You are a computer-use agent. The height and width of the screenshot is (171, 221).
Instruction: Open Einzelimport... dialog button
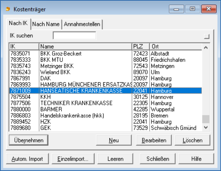(x=73, y=159)
